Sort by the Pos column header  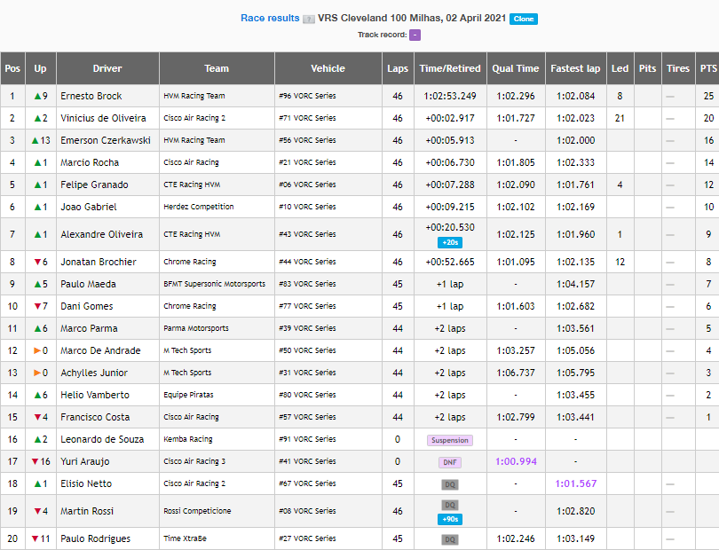(x=12, y=68)
